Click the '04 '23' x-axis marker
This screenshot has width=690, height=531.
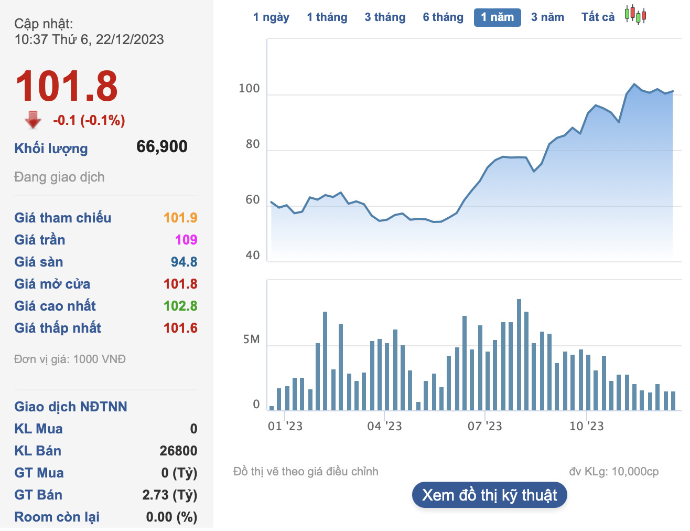coord(384,426)
